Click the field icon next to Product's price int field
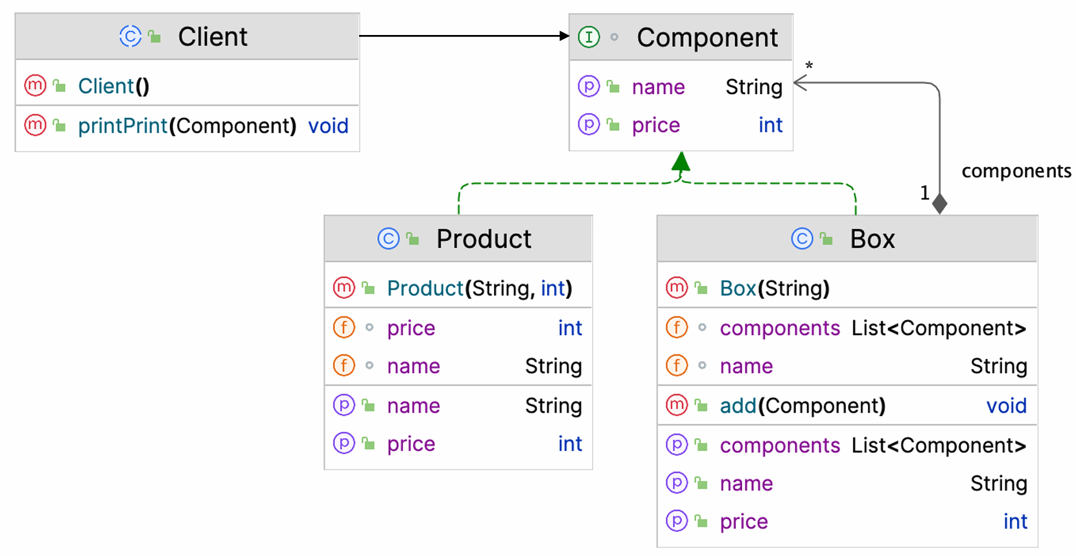The width and height of the screenshot is (1076, 556). 344,328
